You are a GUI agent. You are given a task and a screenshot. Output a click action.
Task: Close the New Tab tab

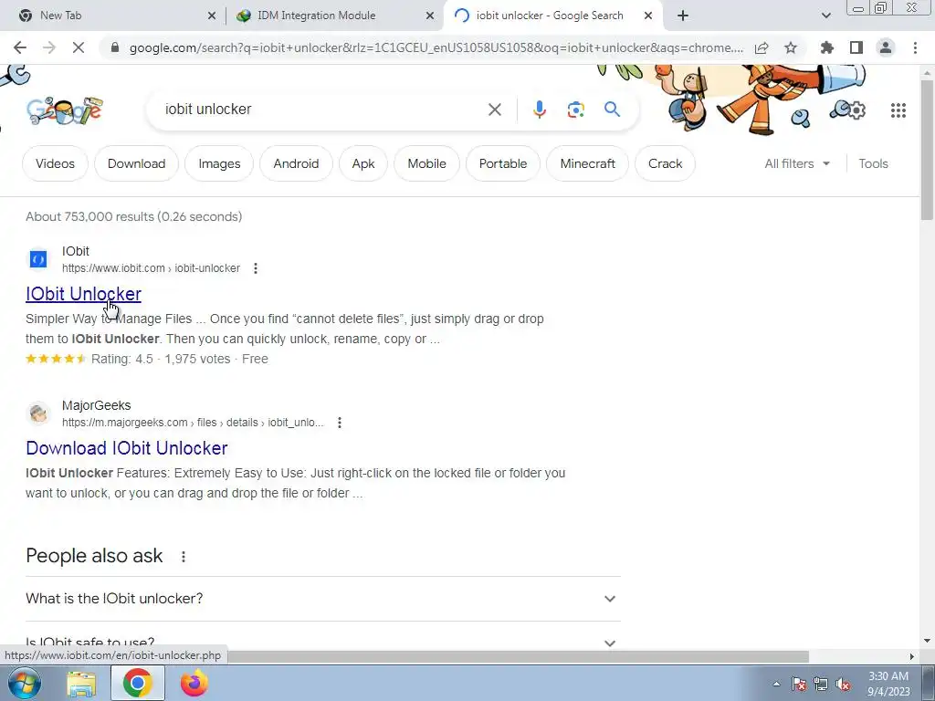point(212,16)
